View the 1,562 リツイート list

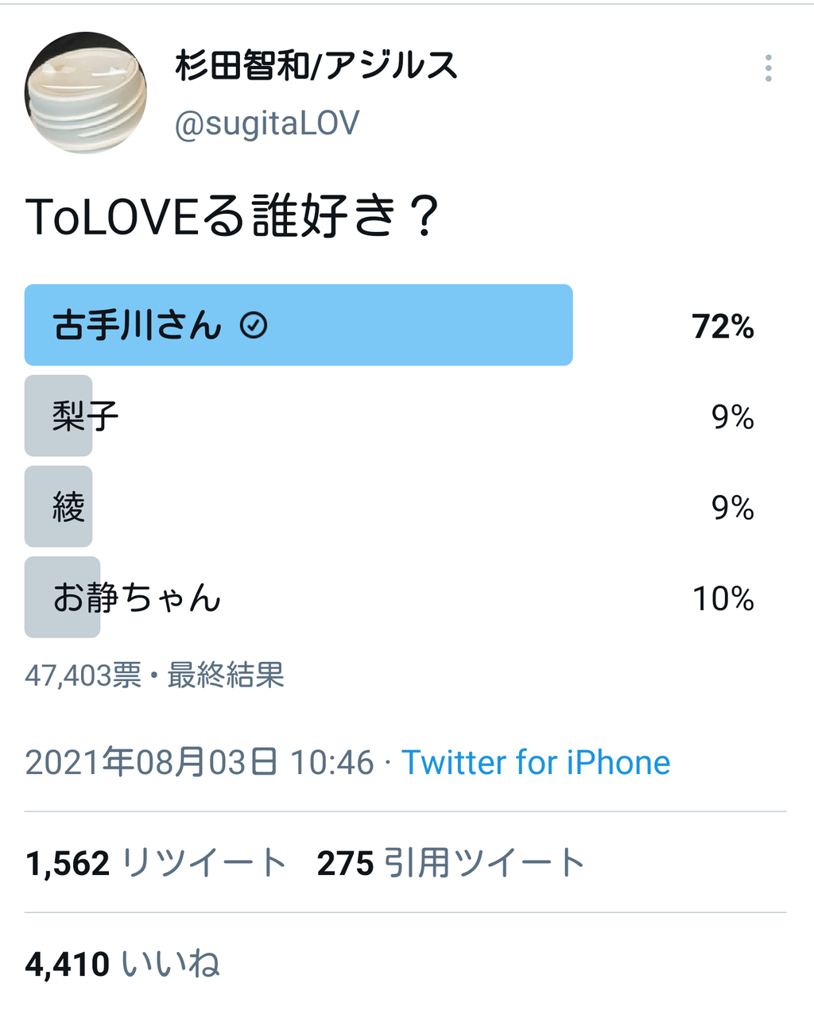pos(156,863)
